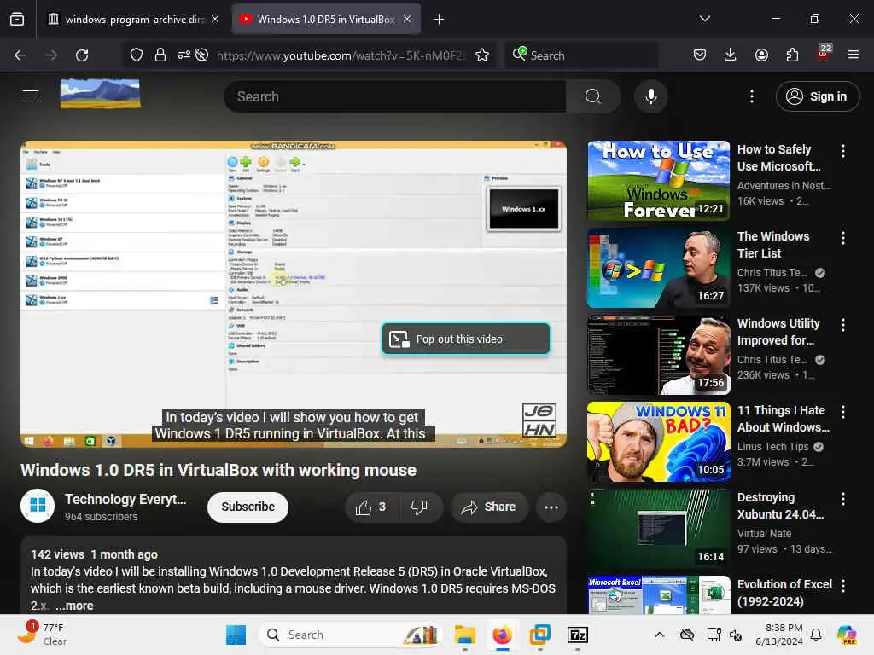Viewport: 874px width, 655px height.
Task: Open more actions ellipsis under video
Action: coord(551,507)
